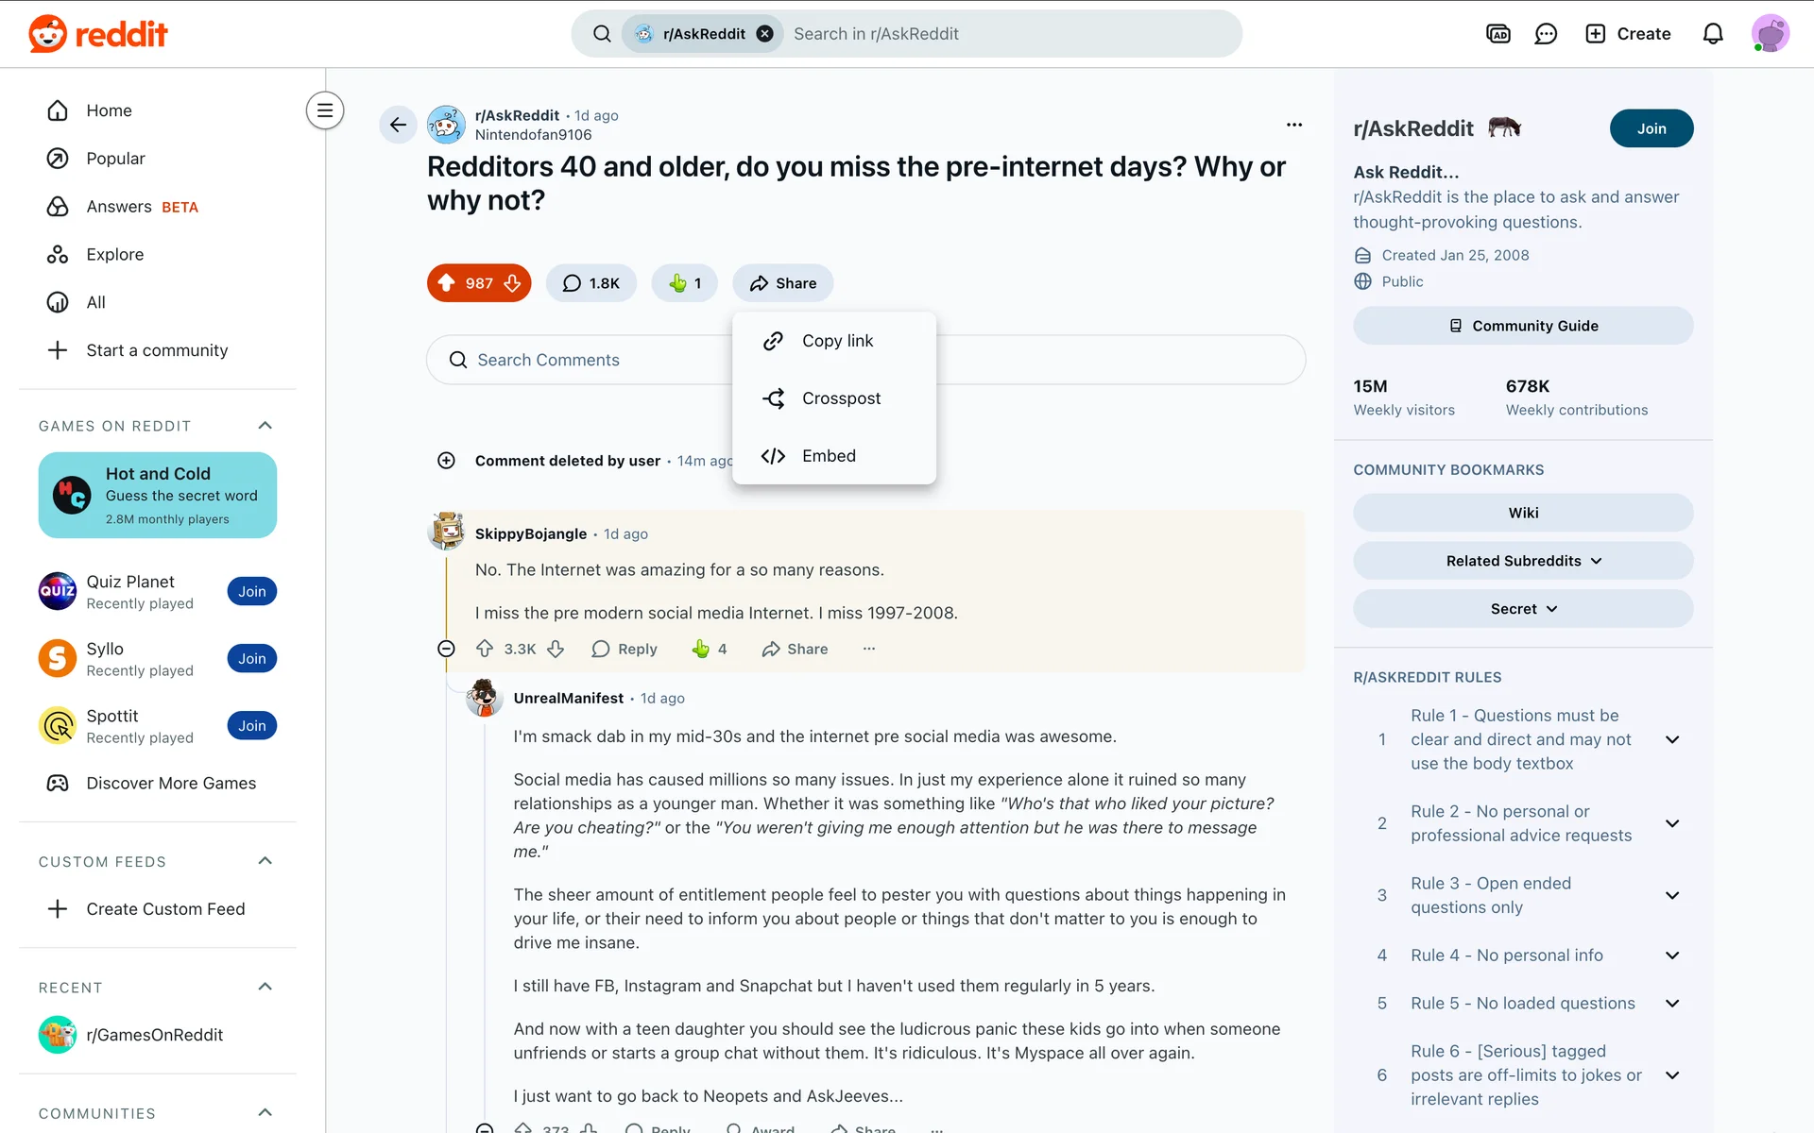Upvote SkippyBojangle's comment

pyautogui.click(x=485, y=649)
